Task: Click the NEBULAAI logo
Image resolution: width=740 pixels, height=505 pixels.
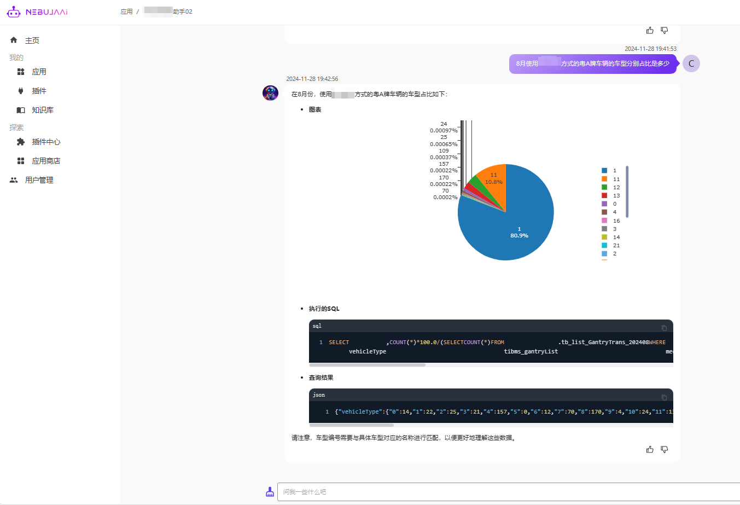Action: [x=37, y=11]
